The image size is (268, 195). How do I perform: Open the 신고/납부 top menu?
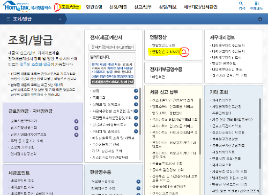pyautogui.click(x=143, y=7)
